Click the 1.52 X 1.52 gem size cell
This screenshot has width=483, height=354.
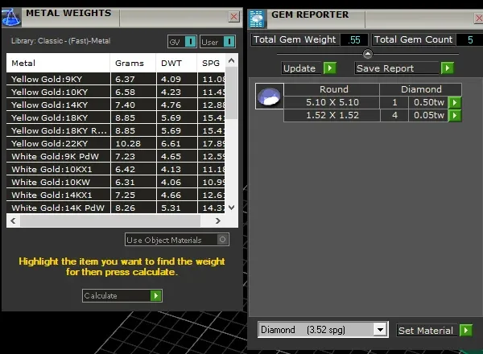(x=332, y=115)
